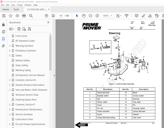Viewport: 164px width, 128px height.
Task: Toggle the Bookmarks panel sidebar icon
Action: tap(3, 39)
